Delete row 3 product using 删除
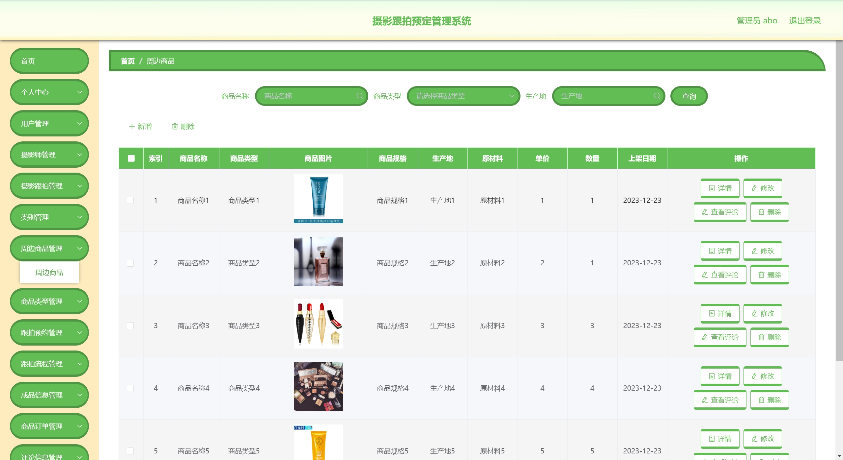 [x=769, y=337]
